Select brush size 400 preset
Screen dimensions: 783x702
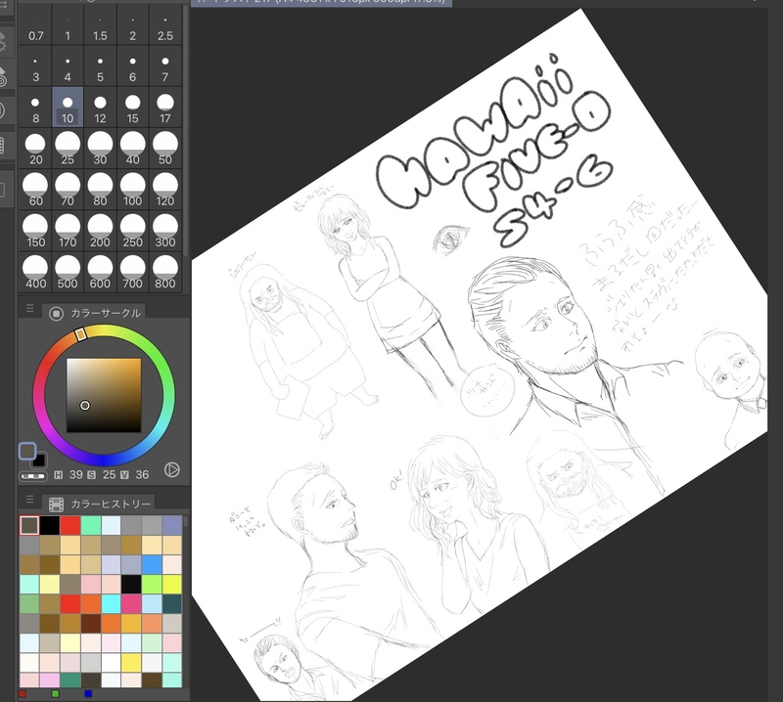35,273
